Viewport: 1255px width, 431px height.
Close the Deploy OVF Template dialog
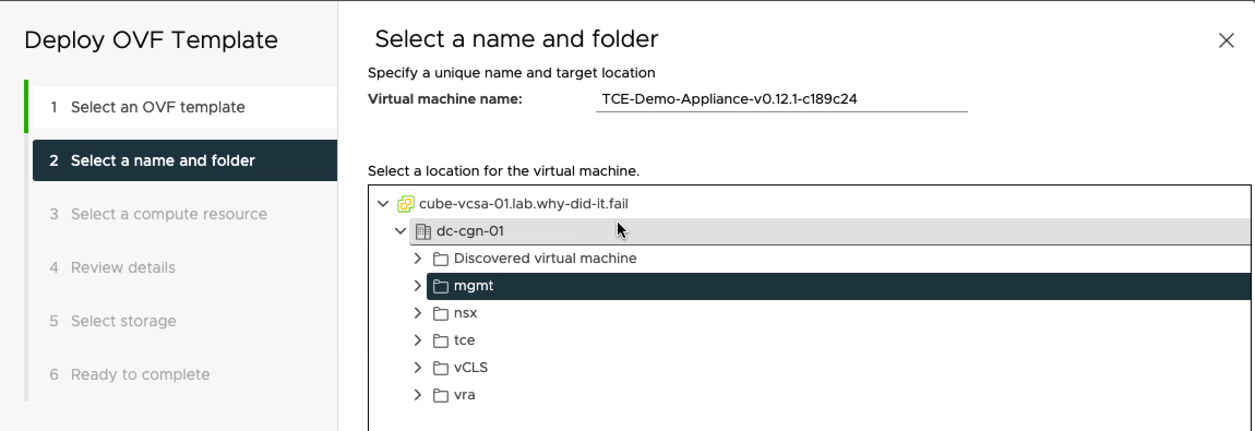pos(1226,40)
